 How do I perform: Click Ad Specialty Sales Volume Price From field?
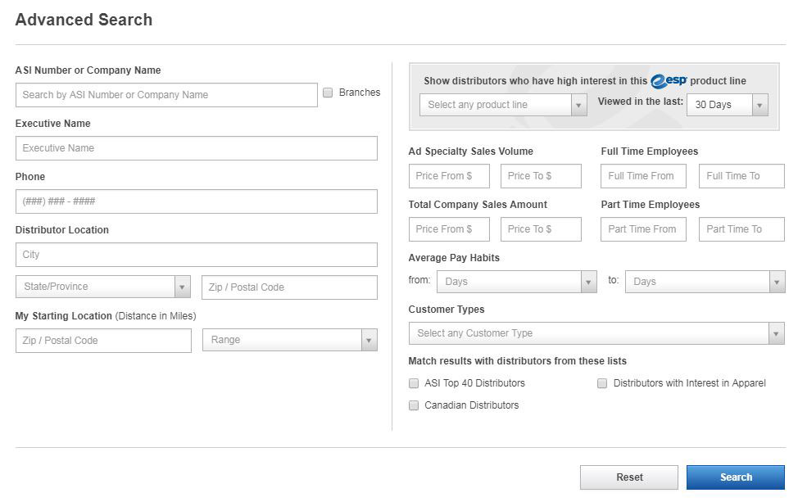tap(449, 176)
